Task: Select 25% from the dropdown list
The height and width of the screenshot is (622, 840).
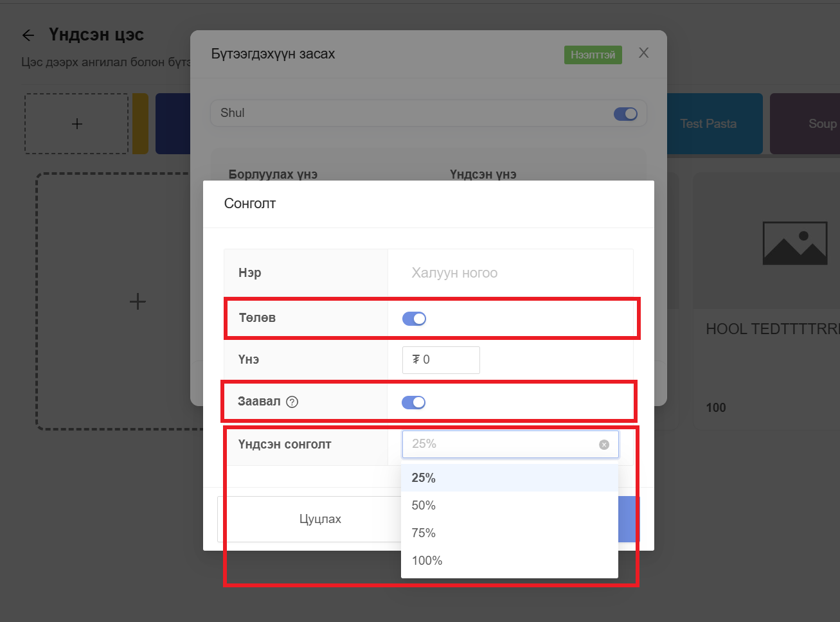Action: coord(424,478)
